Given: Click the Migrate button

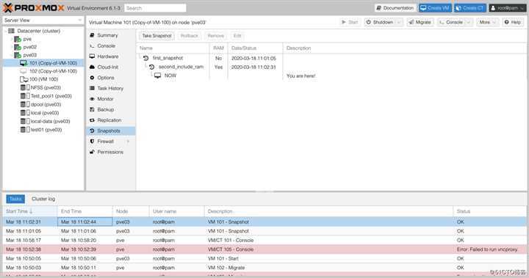Looking at the screenshot, I should pos(420,22).
